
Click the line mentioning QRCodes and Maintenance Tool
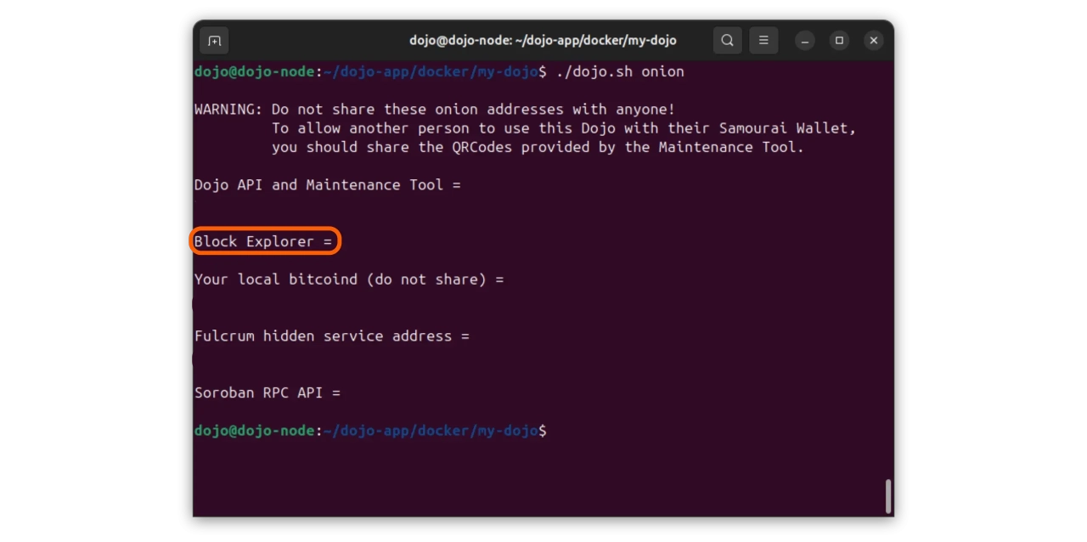tap(537, 148)
